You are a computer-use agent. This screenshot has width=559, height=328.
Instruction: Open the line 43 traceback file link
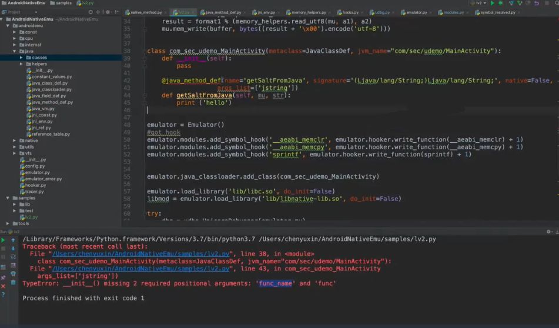(88, 269)
